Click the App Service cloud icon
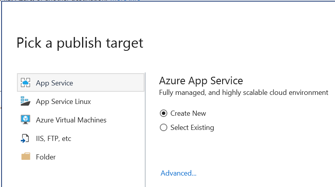 (x=26, y=83)
